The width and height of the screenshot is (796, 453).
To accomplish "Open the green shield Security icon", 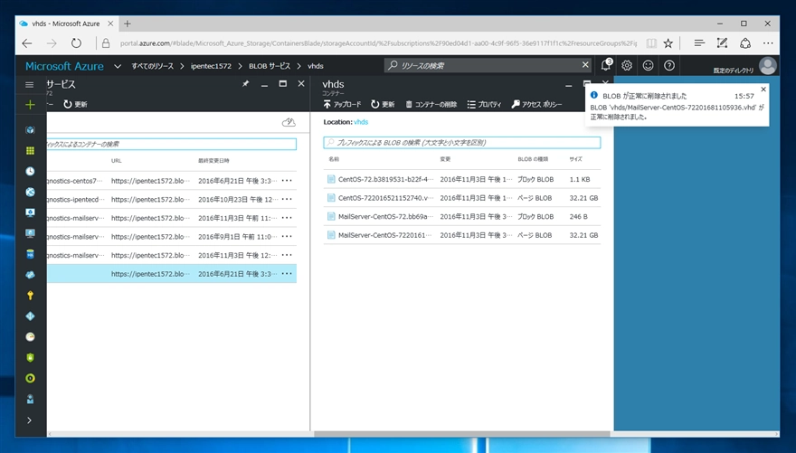I will tap(30, 358).
